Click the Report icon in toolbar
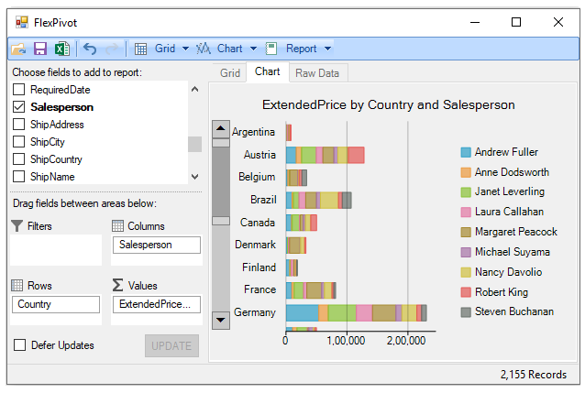The width and height of the screenshot is (585, 393). pos(271,49)
